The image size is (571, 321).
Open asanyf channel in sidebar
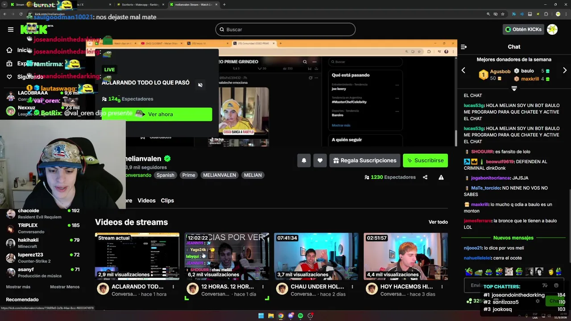coord(43,272)
